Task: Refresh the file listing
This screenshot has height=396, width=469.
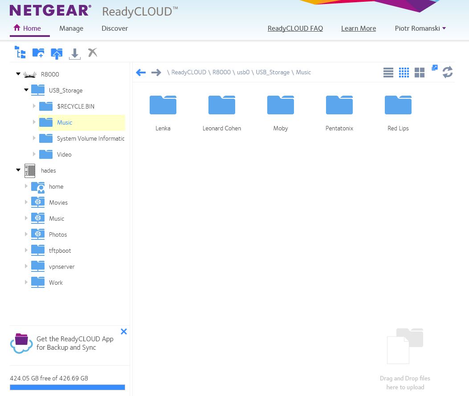Action: 448,73
